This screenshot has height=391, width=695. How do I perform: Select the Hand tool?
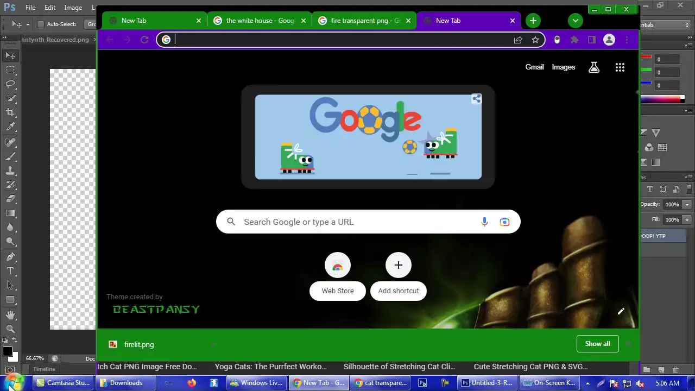tap(10, 315)
